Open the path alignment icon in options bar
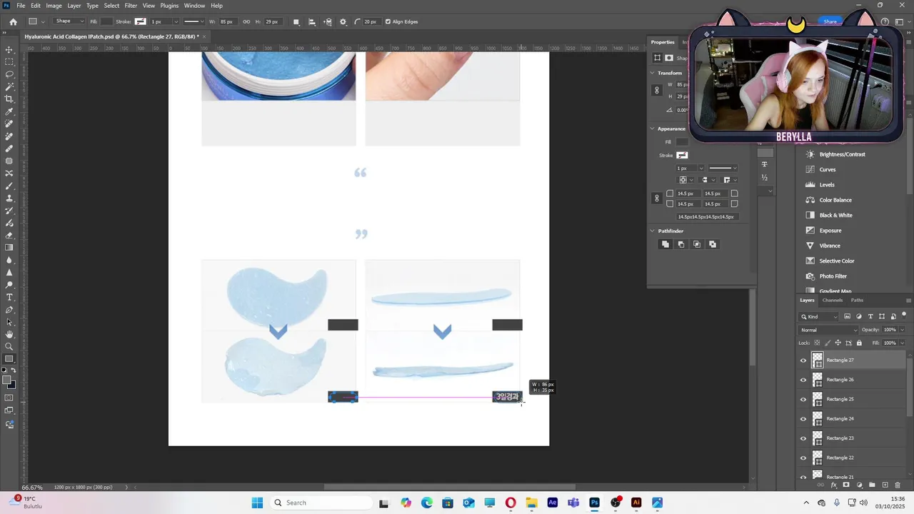This screenshot has height=514, width=914. point(312,21)
